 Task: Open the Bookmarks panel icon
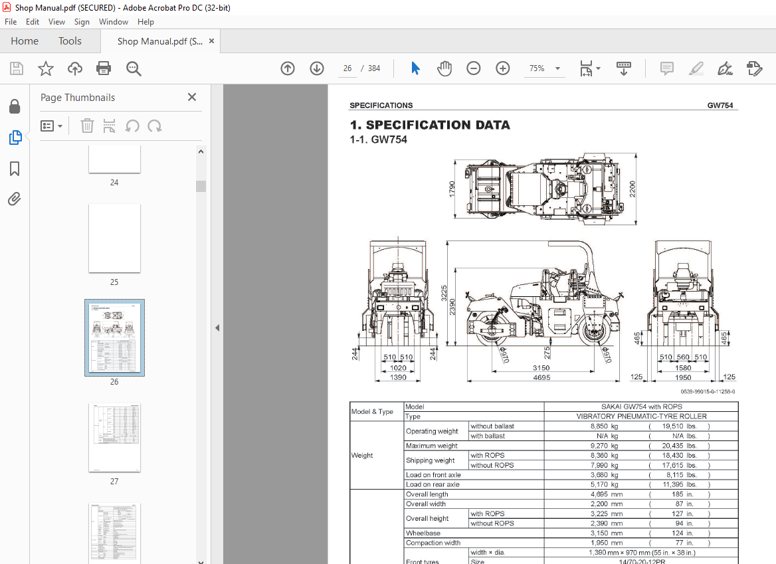[15, 169]
